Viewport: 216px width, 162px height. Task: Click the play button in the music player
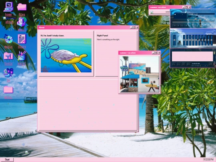point(178,25)
